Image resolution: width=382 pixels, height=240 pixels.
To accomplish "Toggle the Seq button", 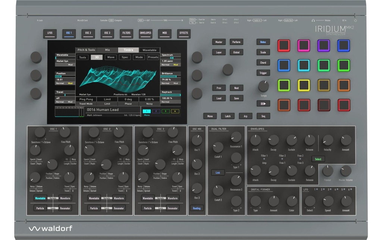I will coord(263,116).
